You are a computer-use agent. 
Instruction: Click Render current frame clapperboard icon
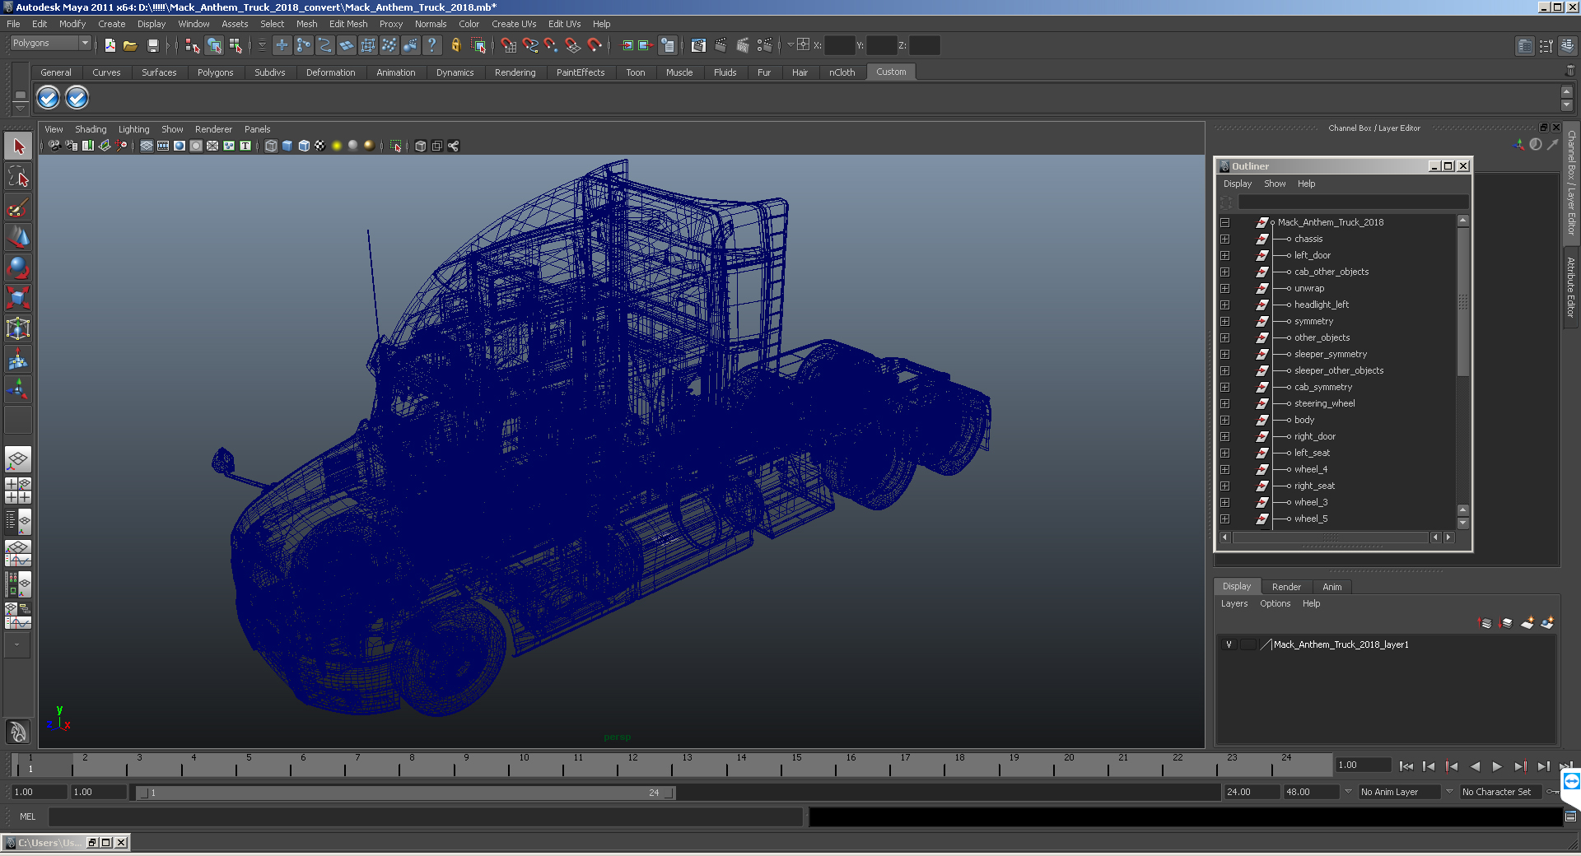(721, 45)
